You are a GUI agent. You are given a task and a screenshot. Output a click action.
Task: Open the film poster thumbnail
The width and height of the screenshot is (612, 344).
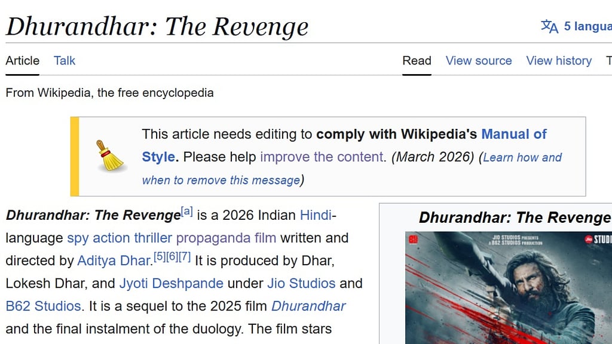click(x=508, y=287)
